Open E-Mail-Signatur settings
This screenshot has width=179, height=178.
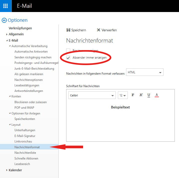coord(25,136)
